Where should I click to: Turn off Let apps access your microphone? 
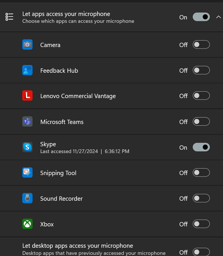tap(201, 17)
